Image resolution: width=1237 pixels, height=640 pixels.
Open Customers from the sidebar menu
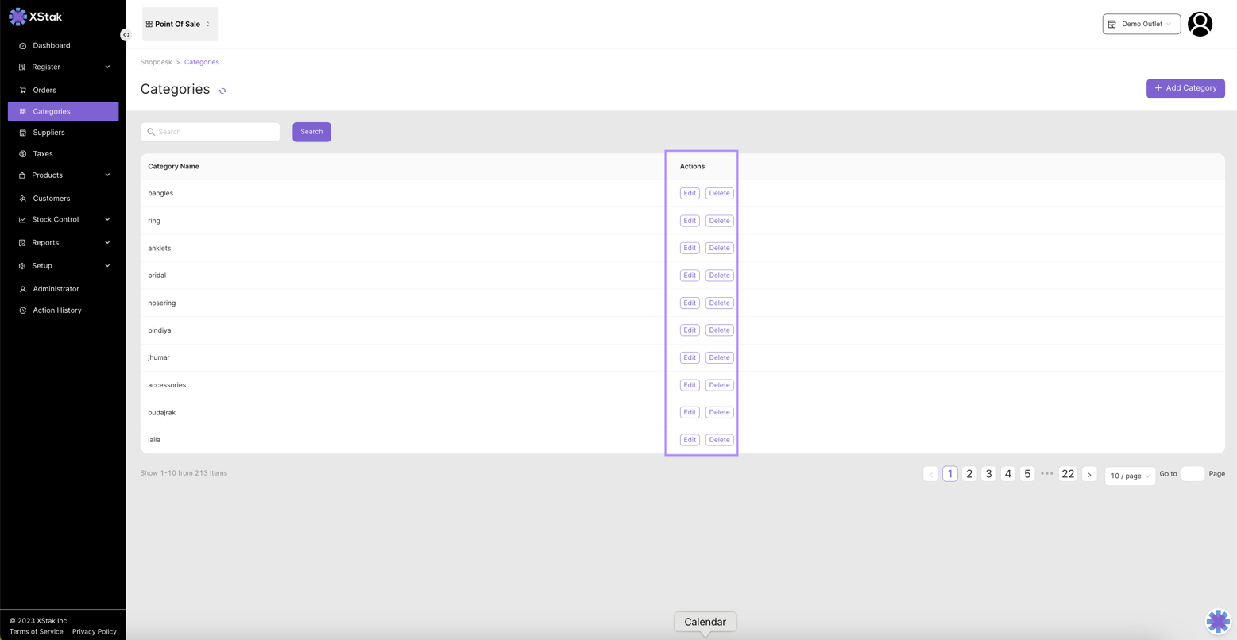51,199
